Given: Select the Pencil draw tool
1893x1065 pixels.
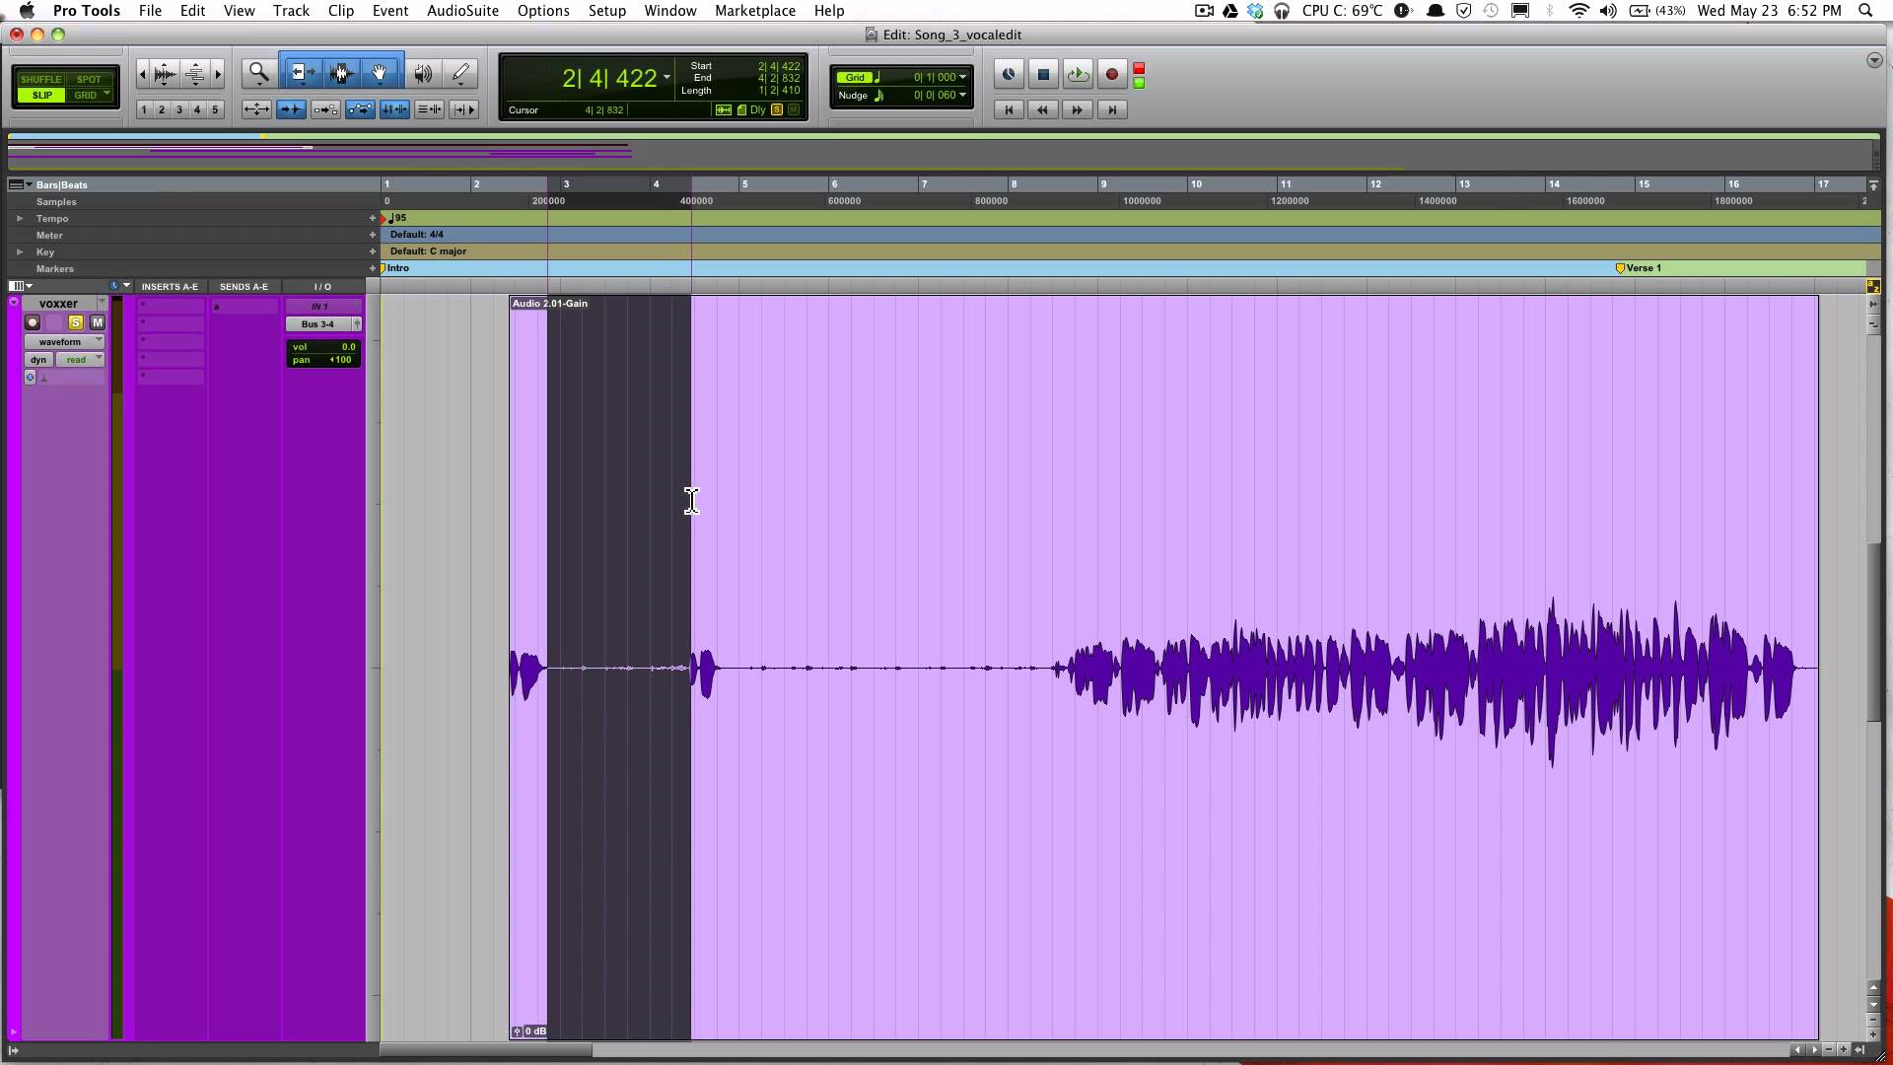Looking at the screenshot, I should (460, 73).
